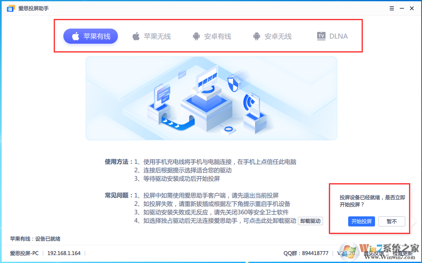The height and width of the screenshot is (263, 422).
Task: Click the version number V2.1.20
Action: click(x=347, y=254)
